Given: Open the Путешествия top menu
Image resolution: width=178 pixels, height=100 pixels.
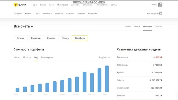Looking at the screenshot, I should coord(102,5).
